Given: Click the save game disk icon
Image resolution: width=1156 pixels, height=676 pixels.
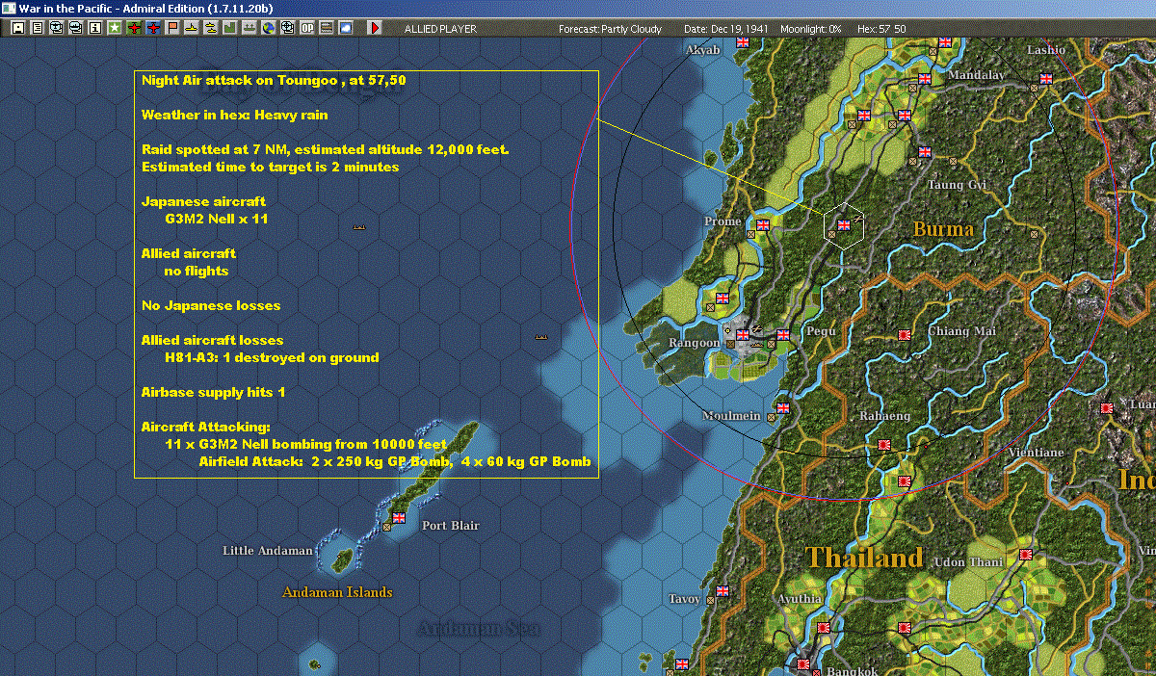Looking at the screenshot, I should click(18, 28).
